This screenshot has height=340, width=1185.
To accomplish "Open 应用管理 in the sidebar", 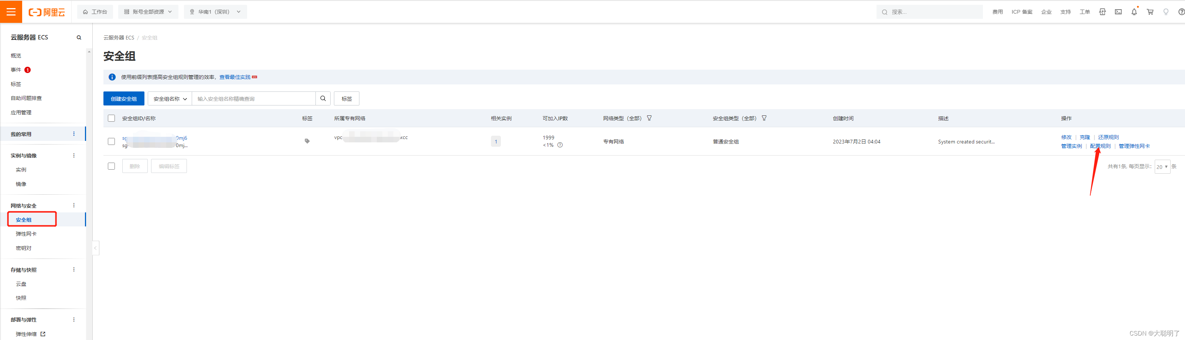I will 21,112.
